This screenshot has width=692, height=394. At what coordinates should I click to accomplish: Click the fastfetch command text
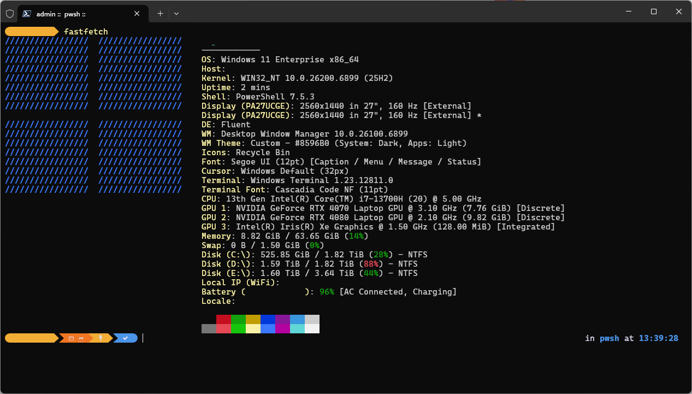(86, 32)
